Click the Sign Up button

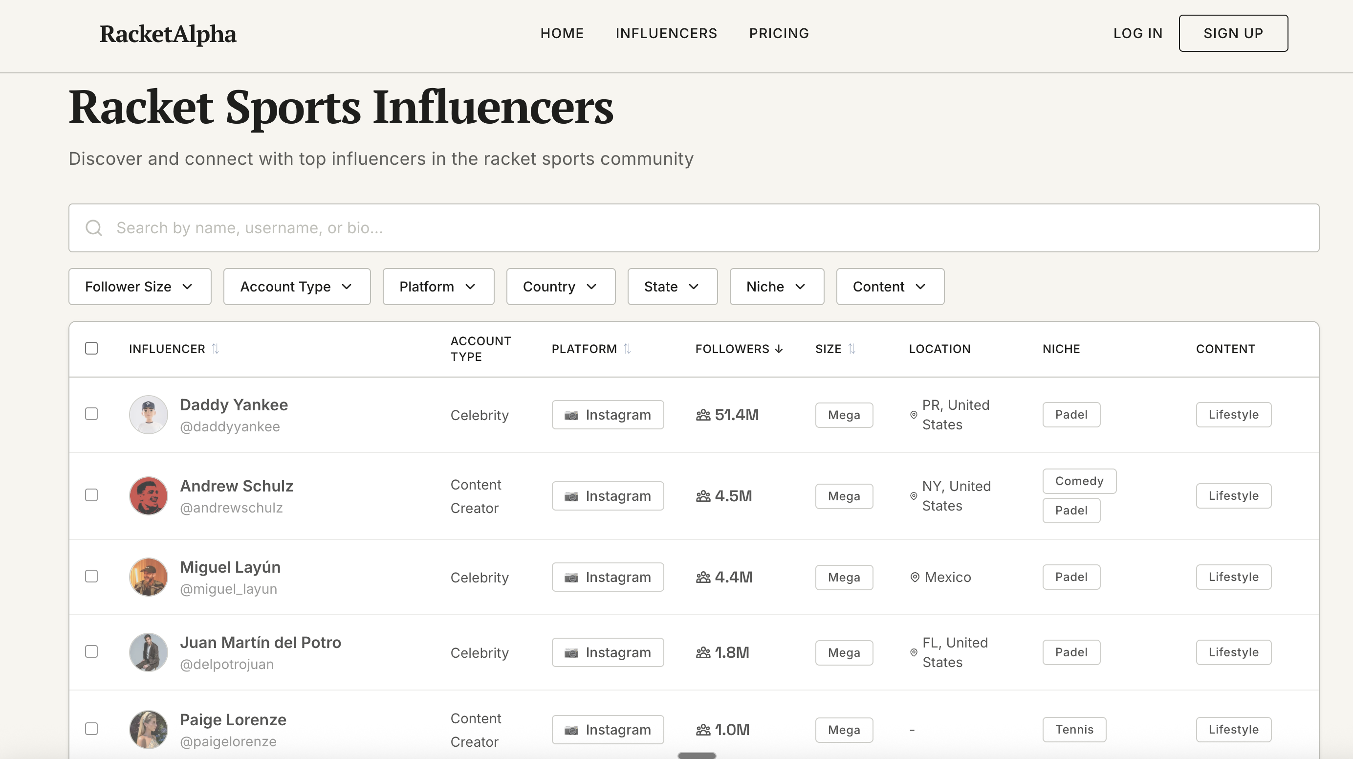click(1233, 33)
